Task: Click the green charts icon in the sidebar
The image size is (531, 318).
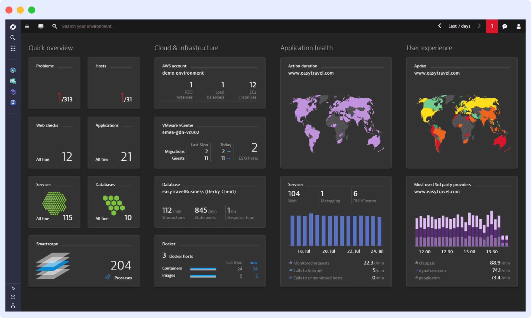Action: pyautogui.click(x=13, y=81)
